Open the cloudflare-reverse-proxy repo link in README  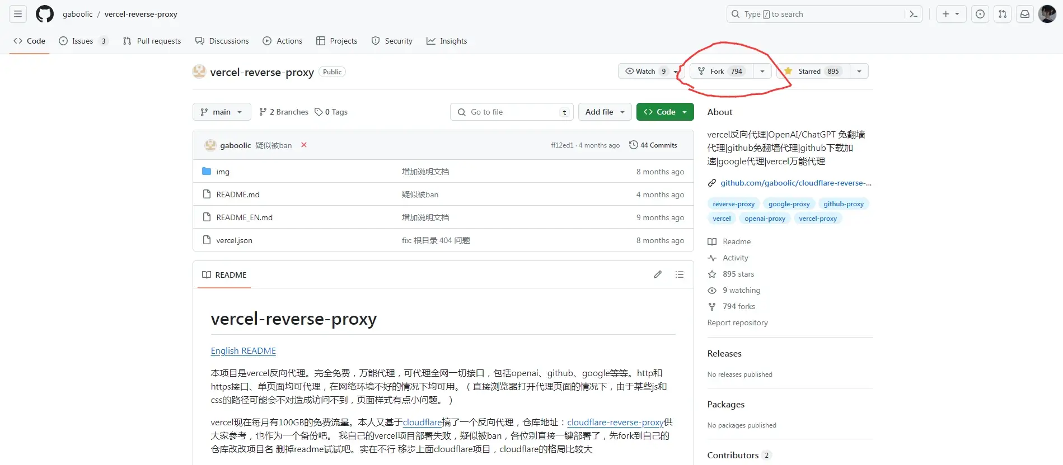[615, 422]
